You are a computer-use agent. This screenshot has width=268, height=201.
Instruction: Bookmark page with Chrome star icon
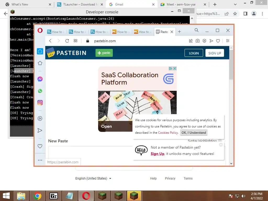point(235,14)
